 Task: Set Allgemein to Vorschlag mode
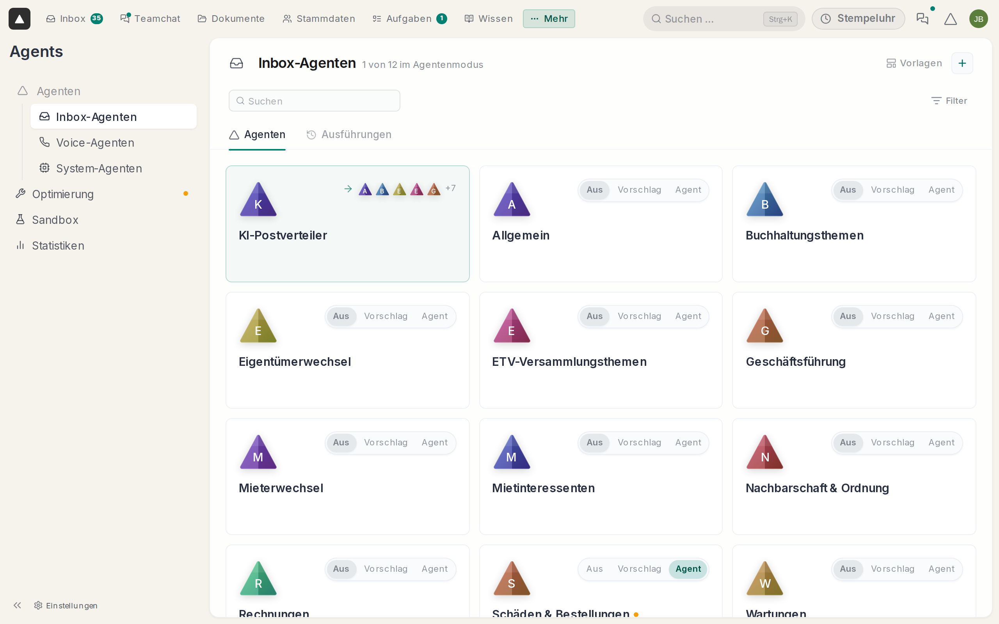[639, 190]
